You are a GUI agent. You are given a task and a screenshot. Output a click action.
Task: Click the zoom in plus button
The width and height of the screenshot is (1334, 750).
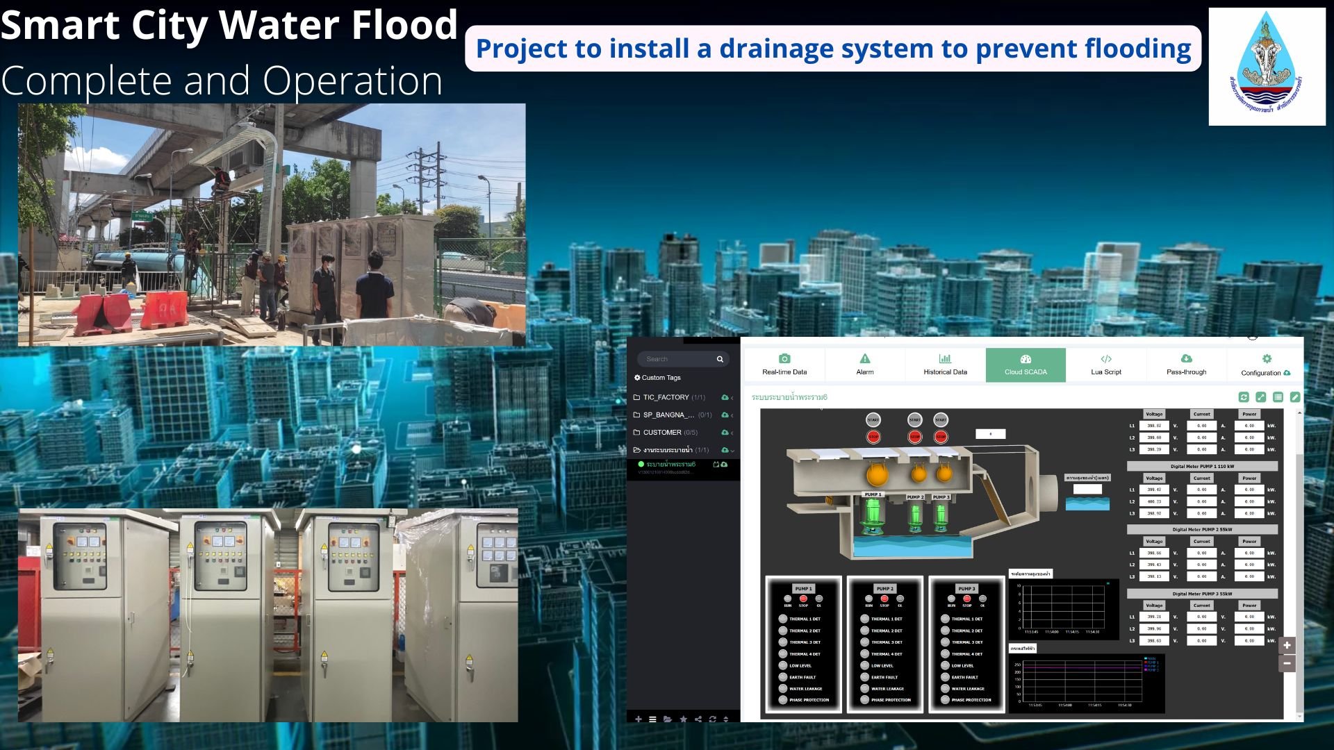(x=1287, y=645)
